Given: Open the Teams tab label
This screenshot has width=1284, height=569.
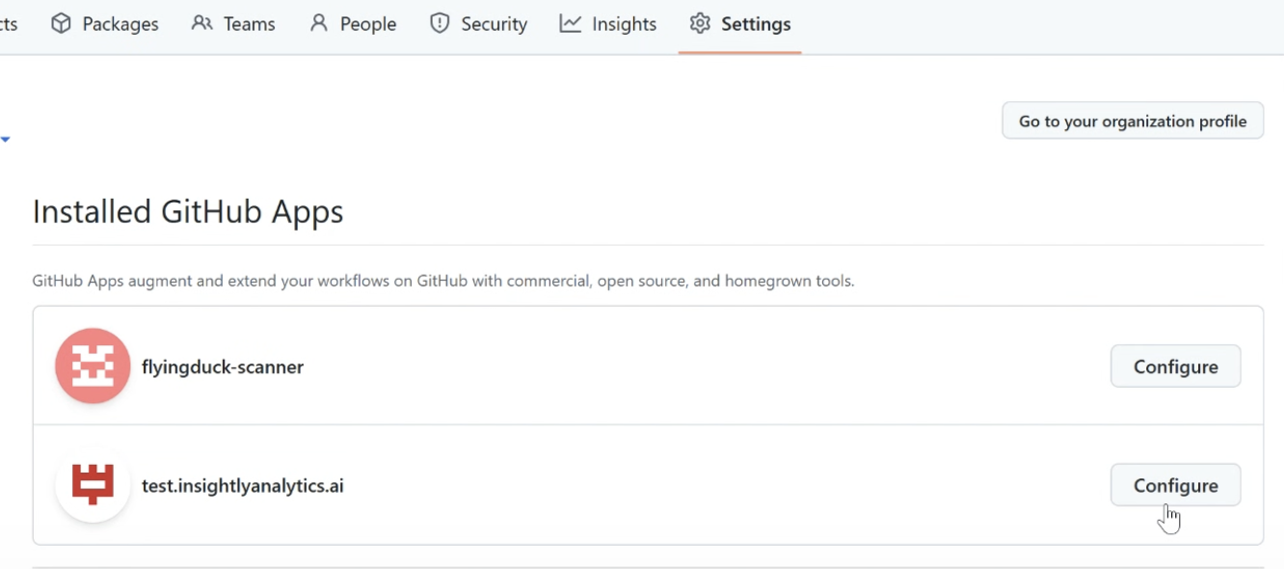Looking at the screenshot, I should (x=250, y=24).
